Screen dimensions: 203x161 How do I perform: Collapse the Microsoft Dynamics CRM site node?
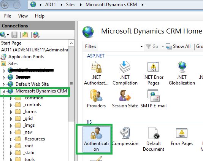[4, 91]
